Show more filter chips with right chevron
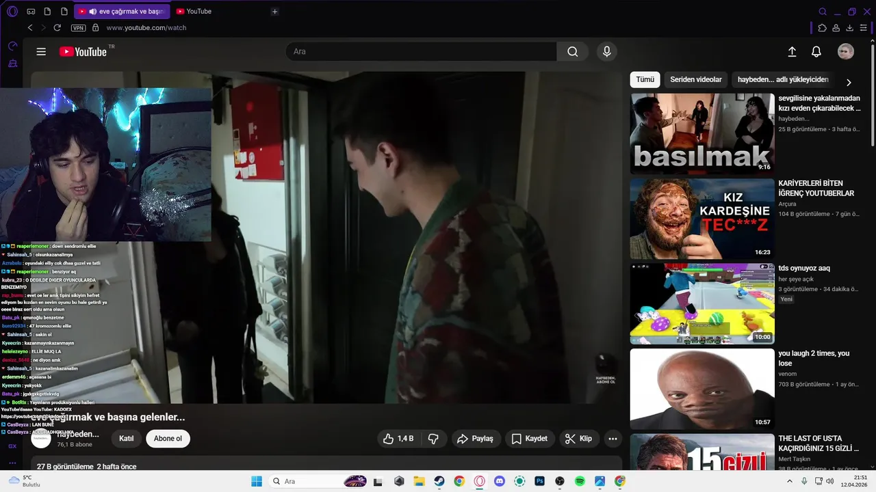The image size is (876, 492). (849, 82)
